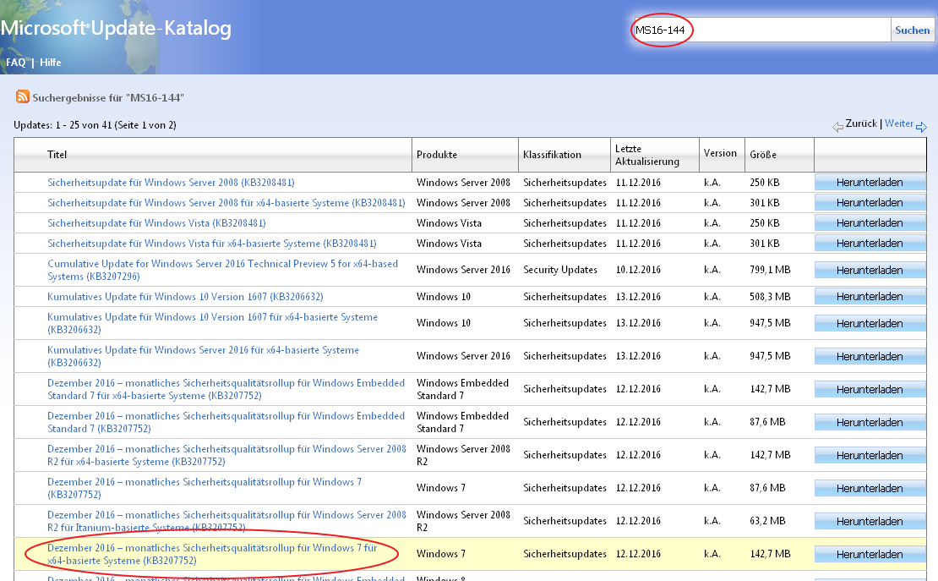Open Cumulative Update for Windows Server 2016 Technical Preview 5 link

point(222,270)
